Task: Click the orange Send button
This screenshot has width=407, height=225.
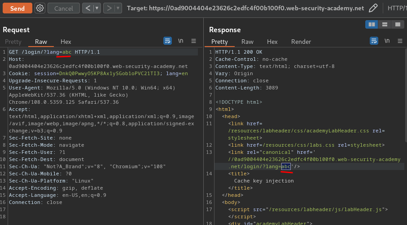Action: coord(18,8)
